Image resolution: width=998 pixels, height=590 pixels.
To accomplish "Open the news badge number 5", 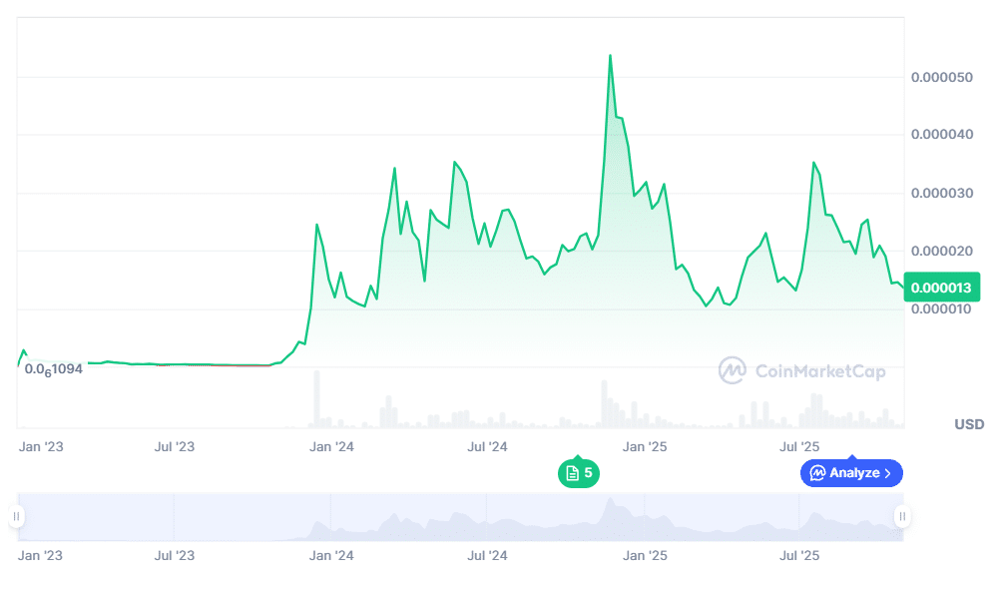I will [x=588, y=473].
